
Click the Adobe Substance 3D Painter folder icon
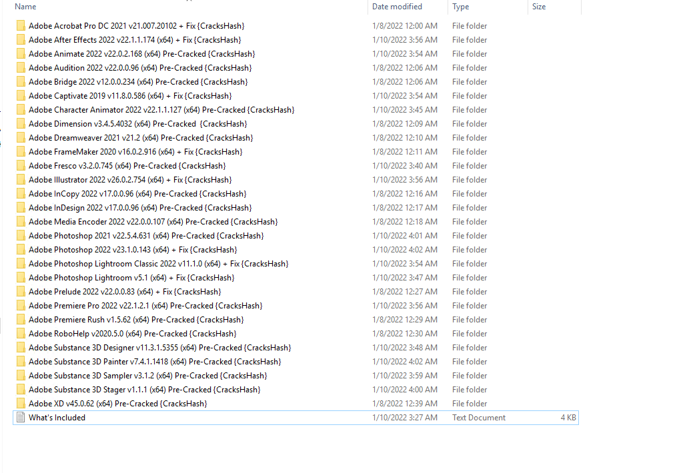click(21, 362)
